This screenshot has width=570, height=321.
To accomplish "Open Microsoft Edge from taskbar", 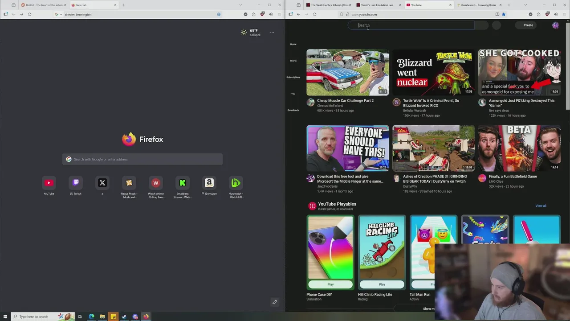I will [91, 317].
